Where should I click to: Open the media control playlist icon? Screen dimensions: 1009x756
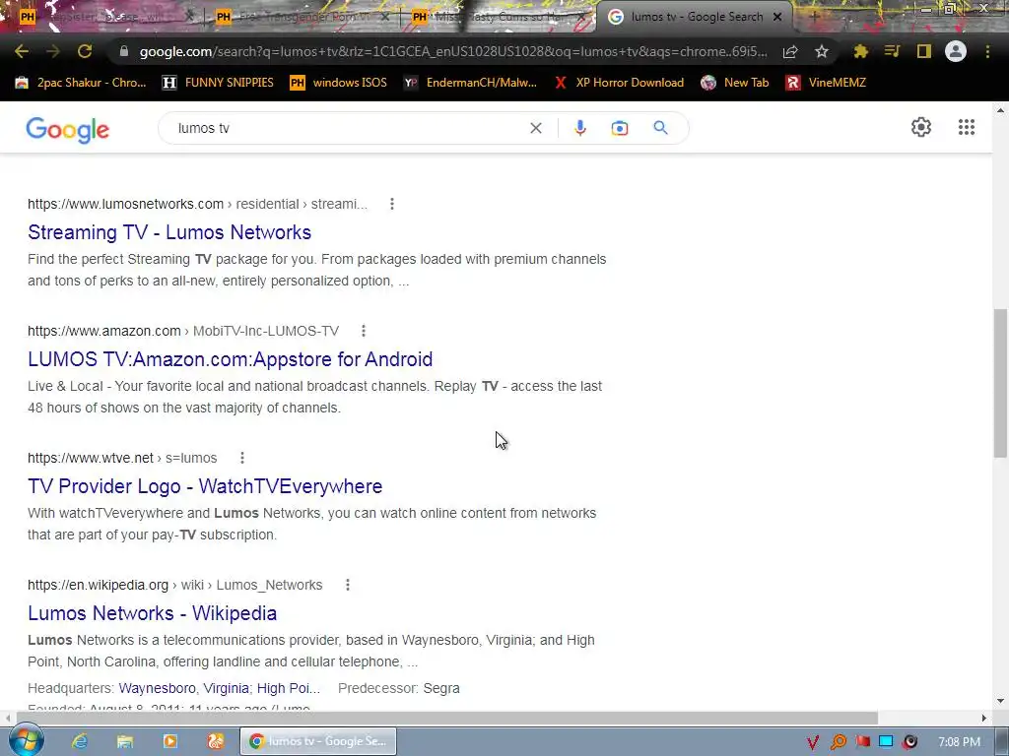point(892,51)
